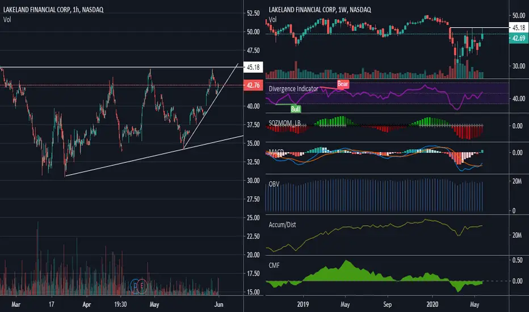Screen dimensions: 529x312
Task: Click the long lower rising trendline on 1h chart
Action: tap(154, 155)
